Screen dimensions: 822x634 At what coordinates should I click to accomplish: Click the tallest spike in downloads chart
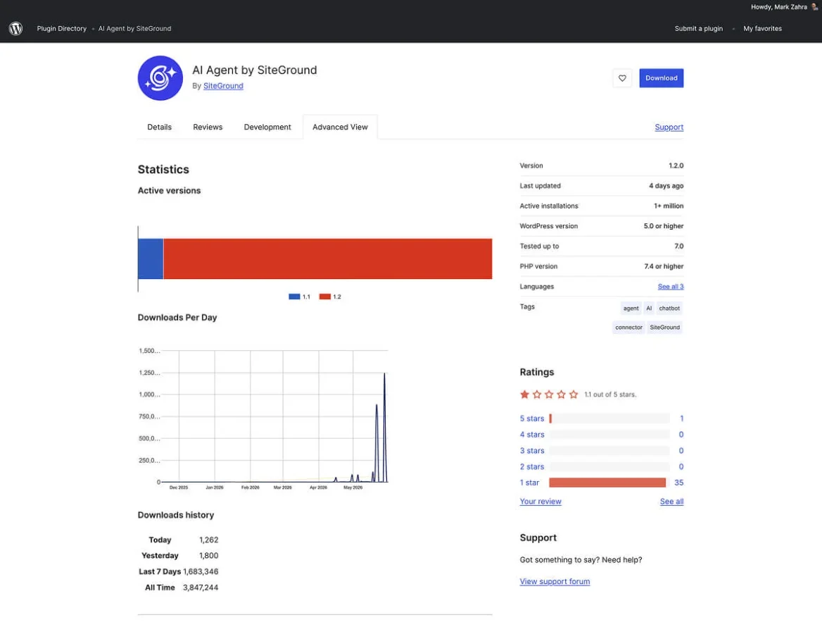pyautogui.click(x=384, y=427)
